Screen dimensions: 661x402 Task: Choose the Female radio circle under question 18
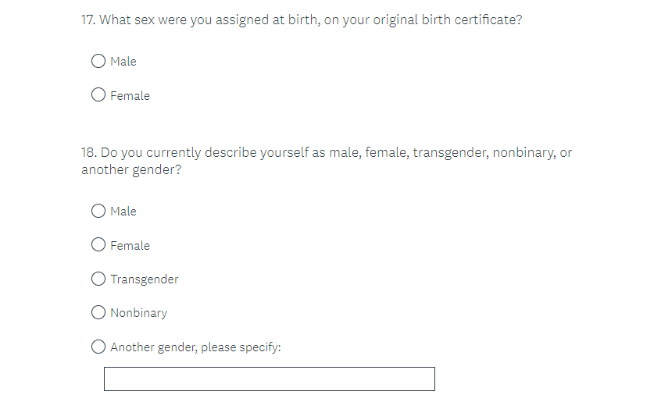[x=98, y=245]
